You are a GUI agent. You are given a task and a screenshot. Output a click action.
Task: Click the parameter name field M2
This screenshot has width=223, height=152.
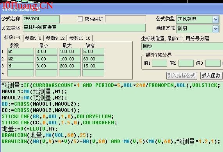(x=21, y=59)
